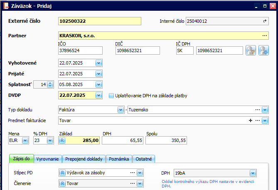
Task: Click the Externé číslo input field
Action: click(99, 21)
